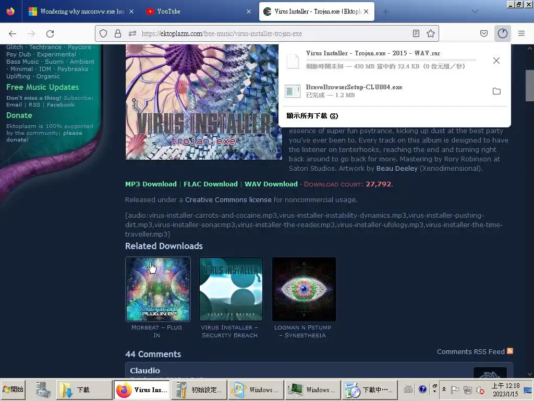The width and height of the screenshot is (534, 401).
Task: Open the sidebar Email subscribe link
Action: coord(14,104)
